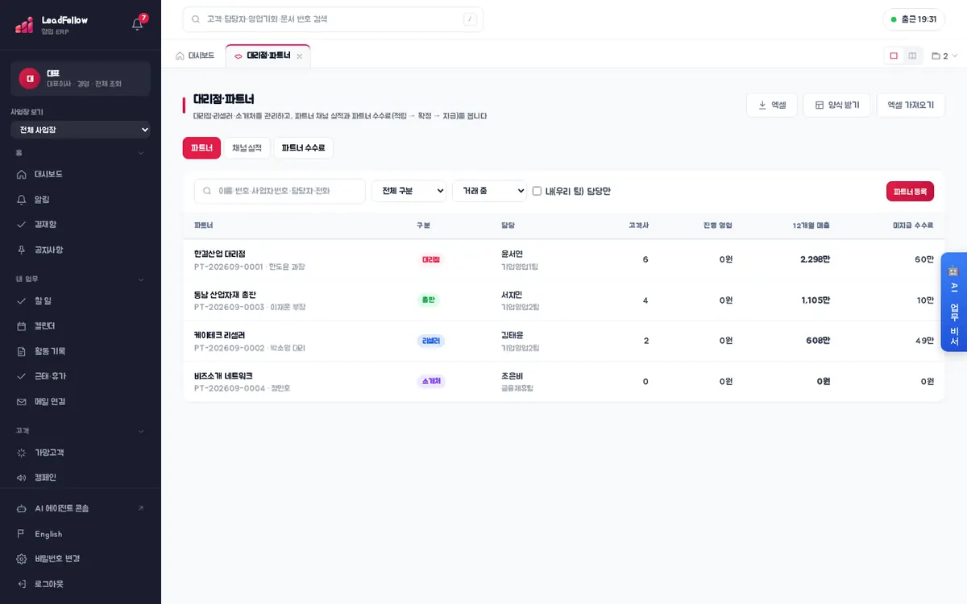Click the 할 일 checkmark icon
The image size is (967, 604).
pyautogui.click(x=22, y=300)
